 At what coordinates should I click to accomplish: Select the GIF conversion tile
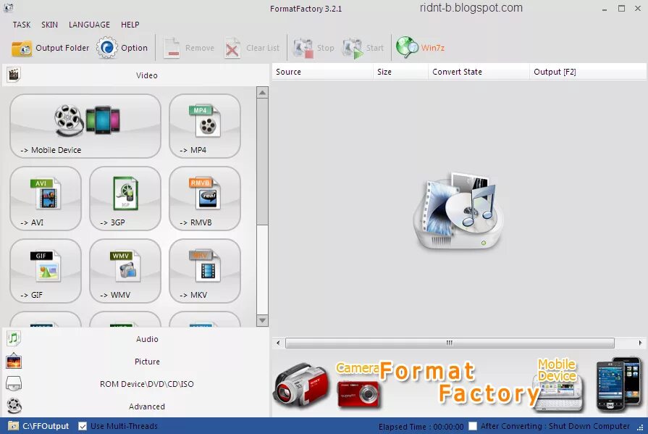tap(46, 270)
